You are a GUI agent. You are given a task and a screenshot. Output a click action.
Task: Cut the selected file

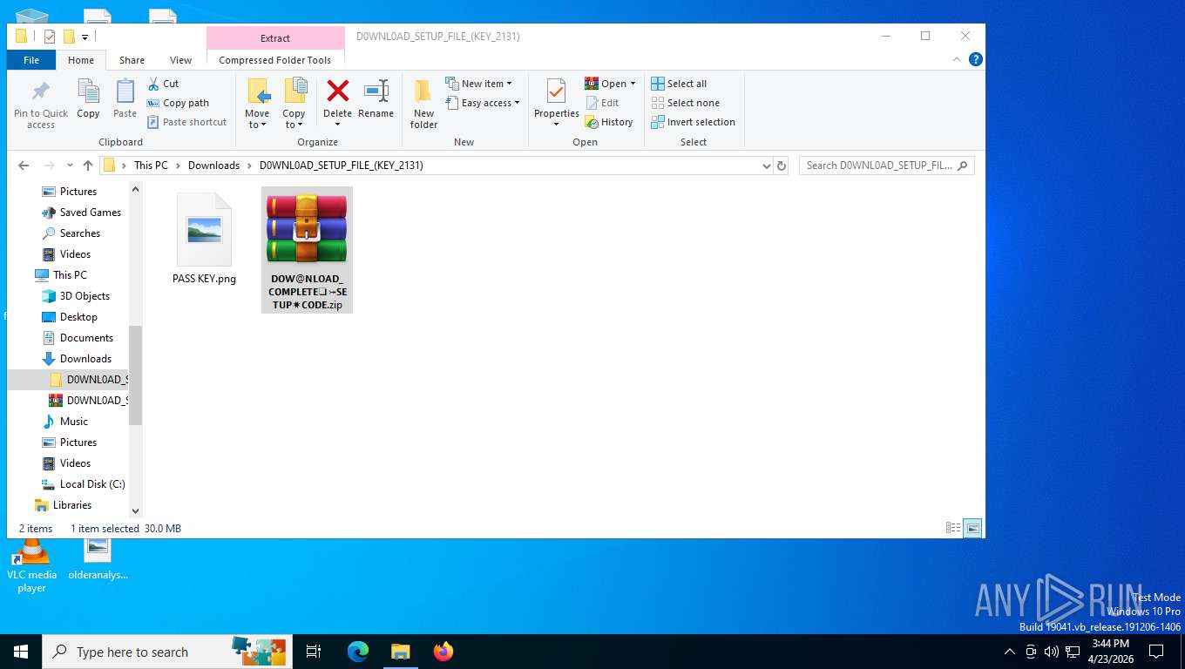[163, 84]
